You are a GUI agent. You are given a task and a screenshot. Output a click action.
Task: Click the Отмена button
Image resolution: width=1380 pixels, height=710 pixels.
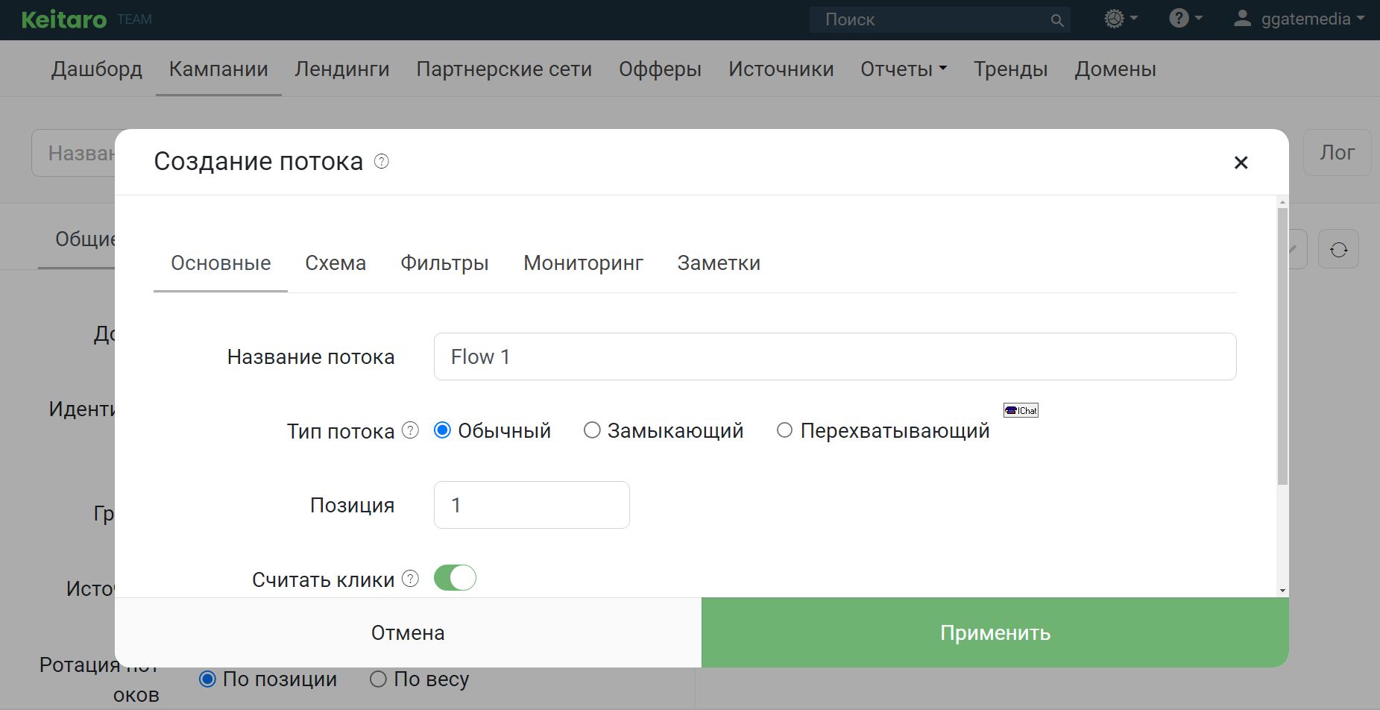[408, 632]
